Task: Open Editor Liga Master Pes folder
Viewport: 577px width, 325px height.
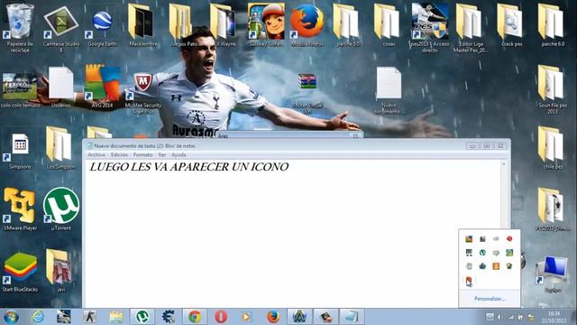Action: 471,28
